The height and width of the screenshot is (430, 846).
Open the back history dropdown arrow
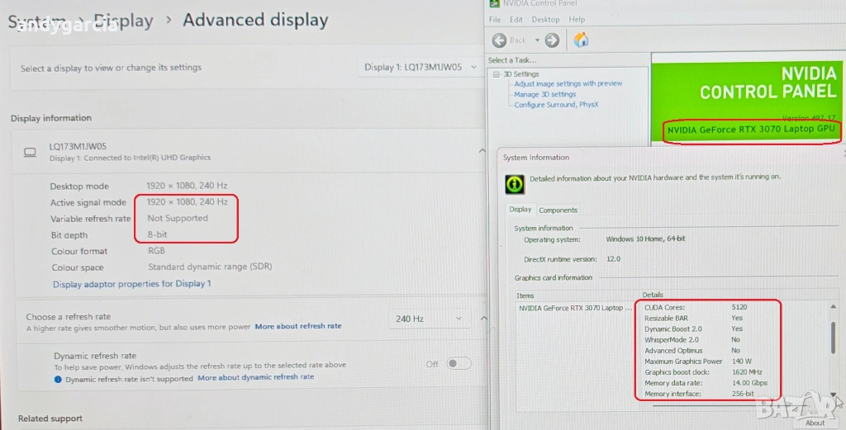coord(537,40)
